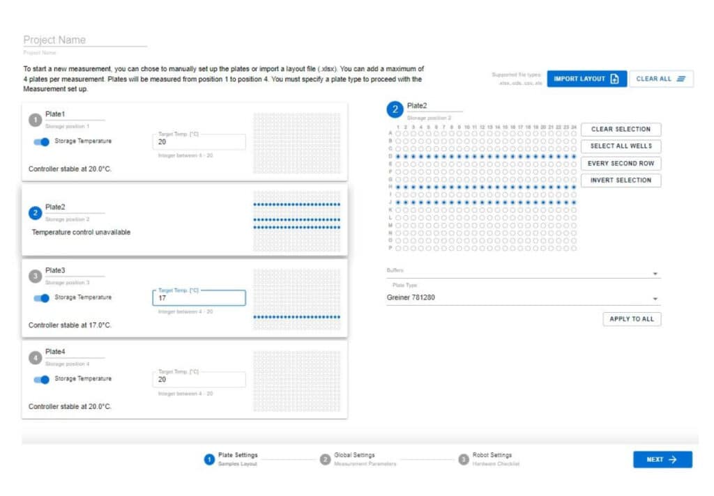Click the Plate1 number 1 badge icon
The image size is (714, 496).
35,121
